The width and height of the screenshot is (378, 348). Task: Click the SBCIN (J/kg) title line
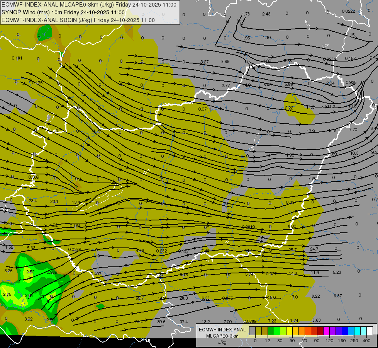[78, 20]
